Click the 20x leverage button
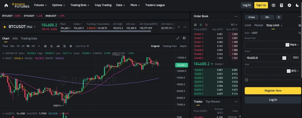This screenshot has height=118, width=302. pyautogui.click(x=267, y=17)
